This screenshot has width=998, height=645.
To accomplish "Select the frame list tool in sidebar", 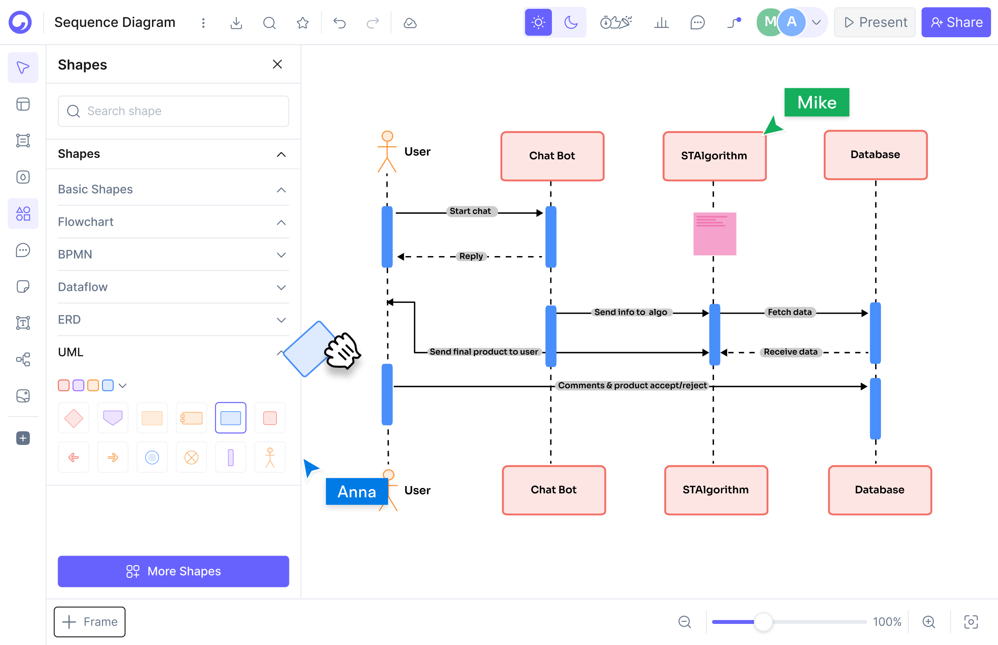I will tap(23, 141).
